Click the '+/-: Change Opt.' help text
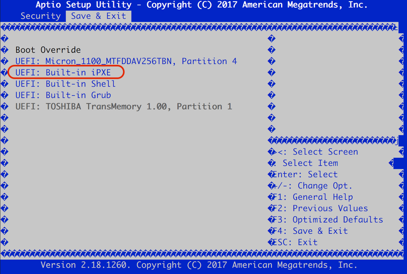This screenshot has width=407, height=274. (313, 186)
